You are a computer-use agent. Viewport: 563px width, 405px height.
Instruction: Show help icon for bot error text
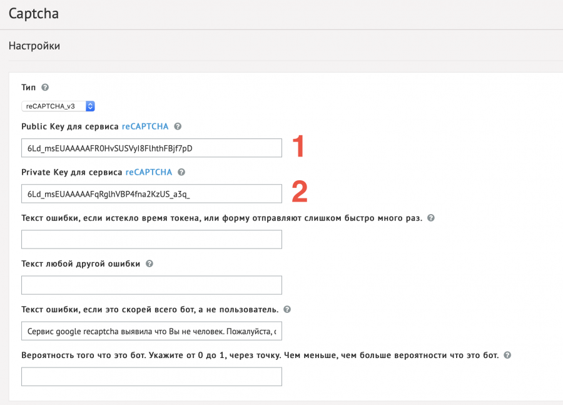coord(287,309)
